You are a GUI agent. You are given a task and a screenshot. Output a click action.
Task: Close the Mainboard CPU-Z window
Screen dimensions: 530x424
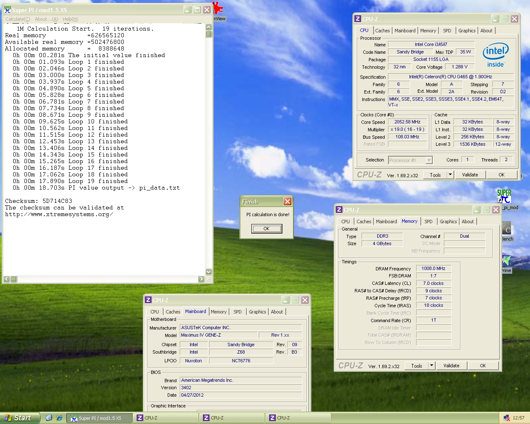click(305, 300)
